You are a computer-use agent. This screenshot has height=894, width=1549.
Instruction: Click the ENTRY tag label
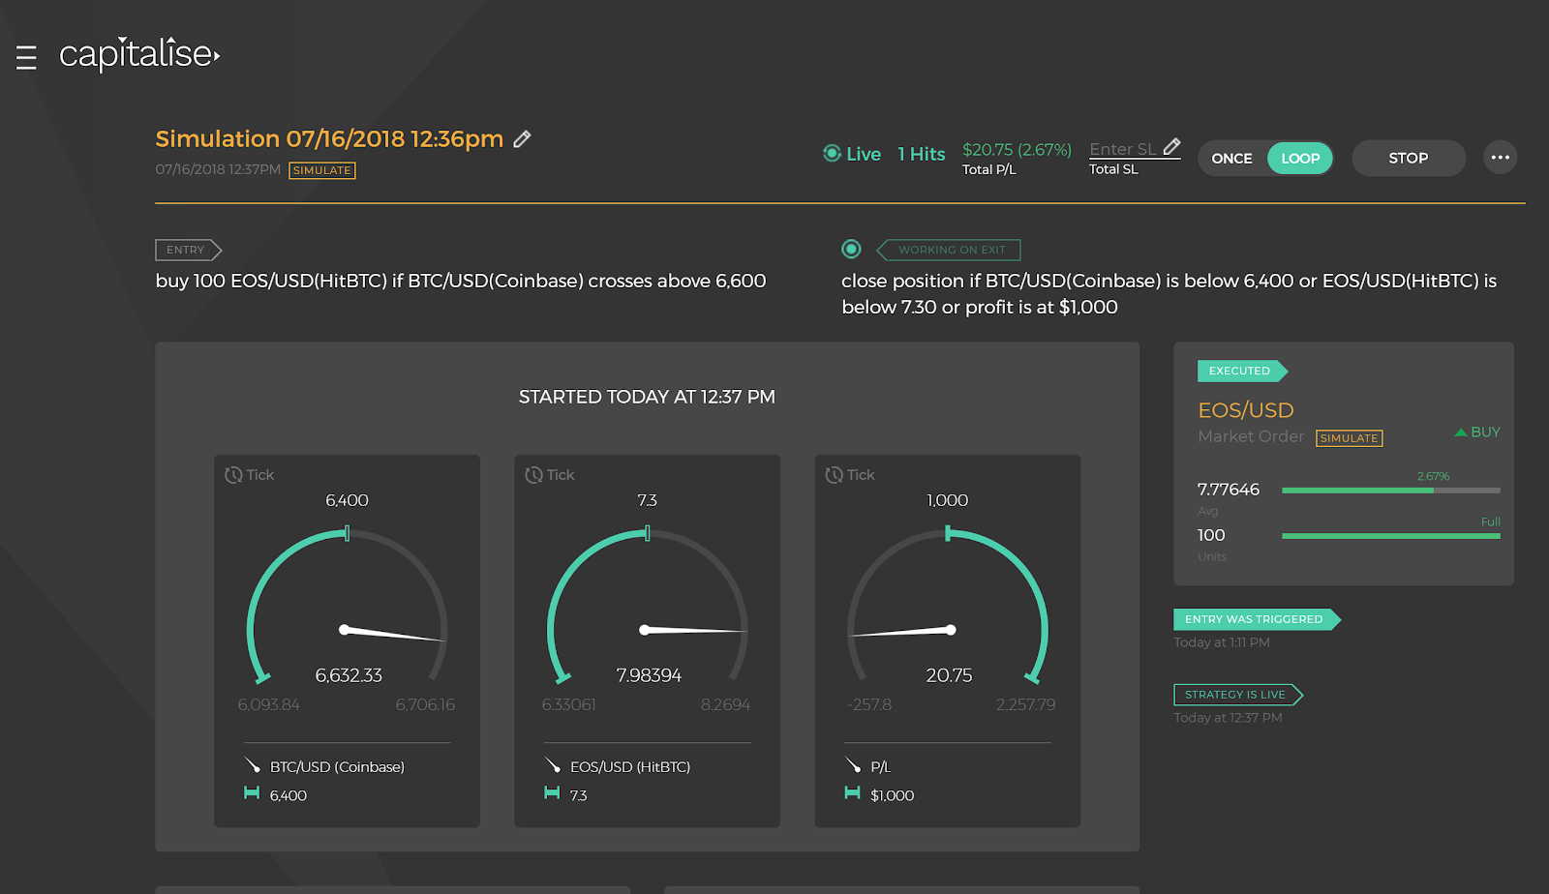tap(189, 250)
